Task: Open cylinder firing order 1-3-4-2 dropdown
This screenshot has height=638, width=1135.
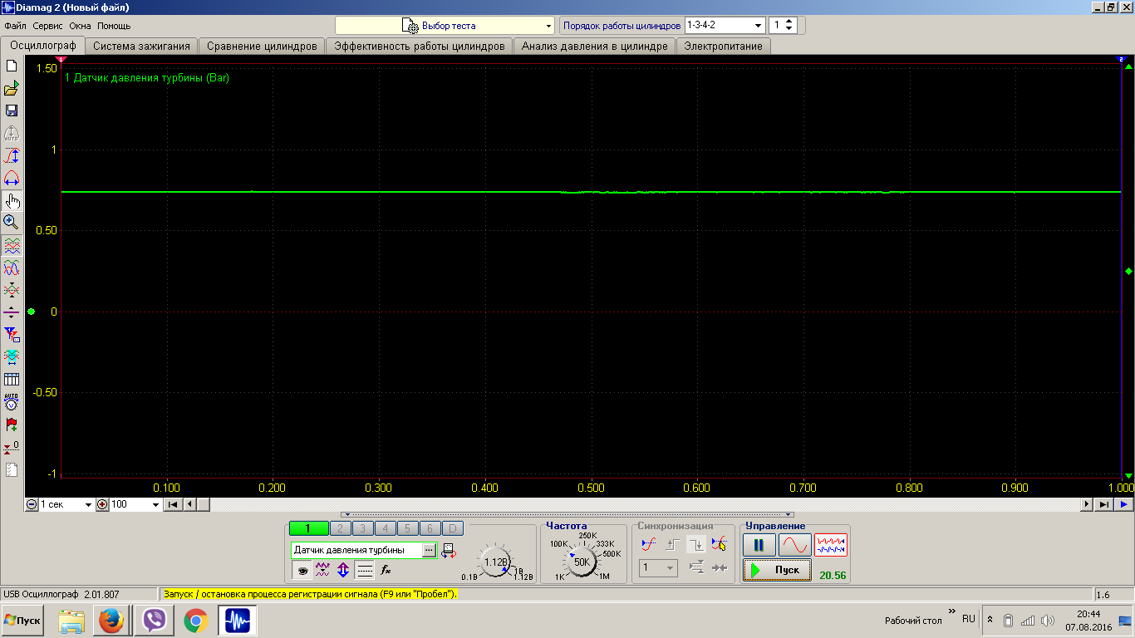Action: pos(725,25)
